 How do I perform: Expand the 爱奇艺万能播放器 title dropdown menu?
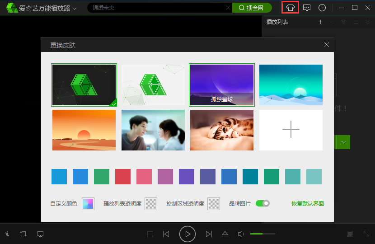74,8
